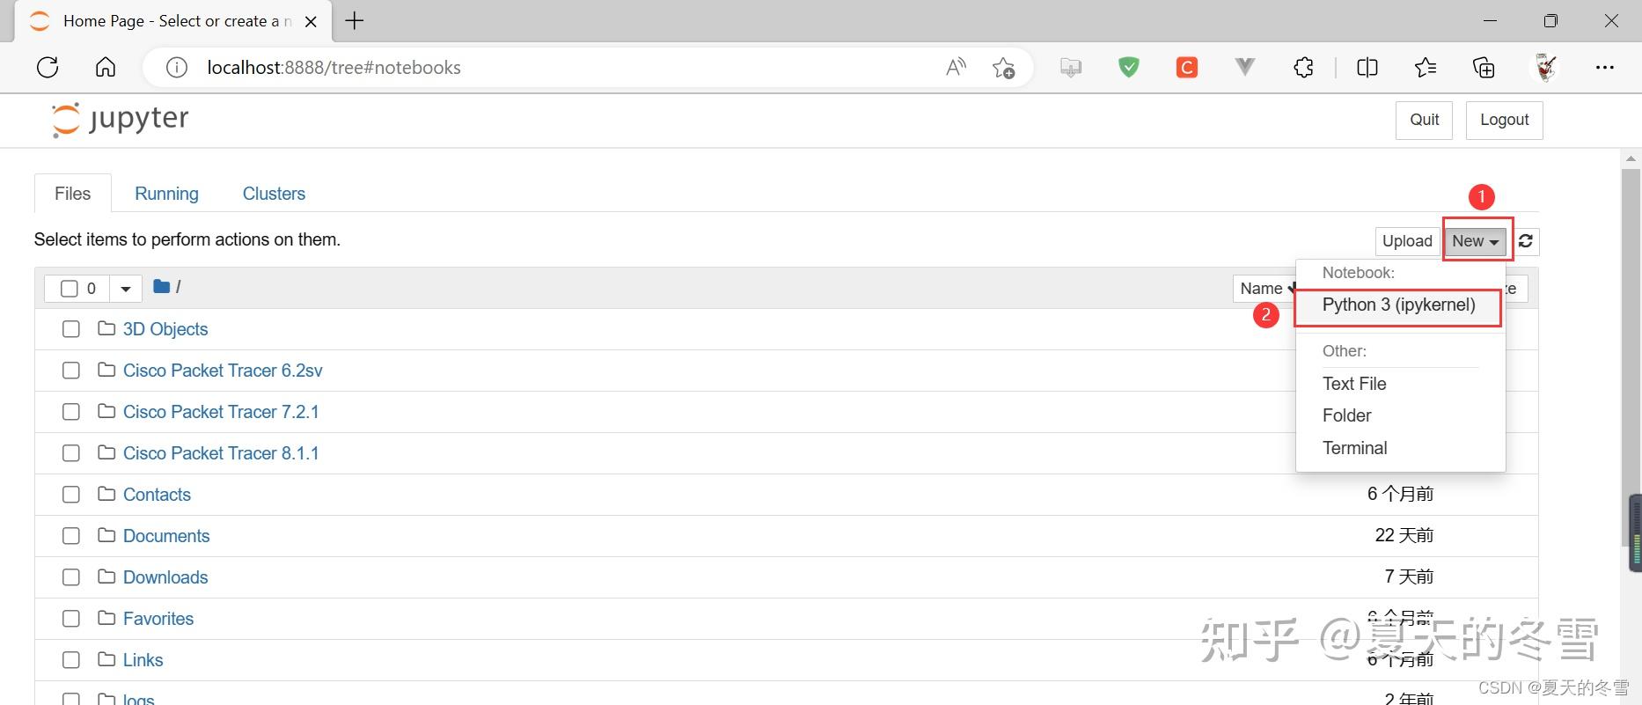This screenshot has height=705, width=1642.
Task: Click folder icon beside Links
Action: [106, 659]
